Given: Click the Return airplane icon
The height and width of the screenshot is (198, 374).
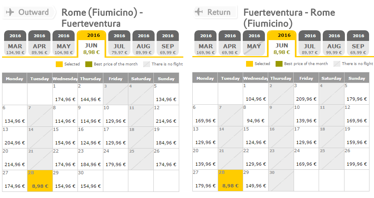Looking at the screenshot, I should pos(198,12).
